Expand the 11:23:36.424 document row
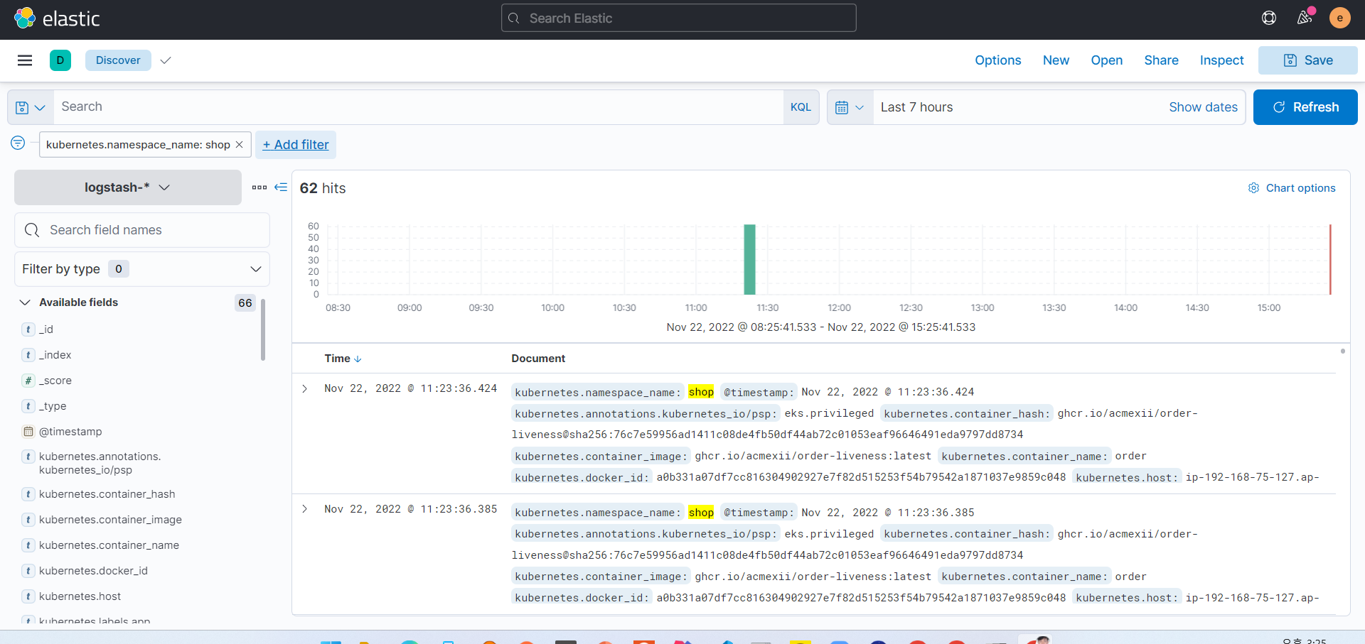This screenshot has width=1365, height=644. click(x=305, y=388)
